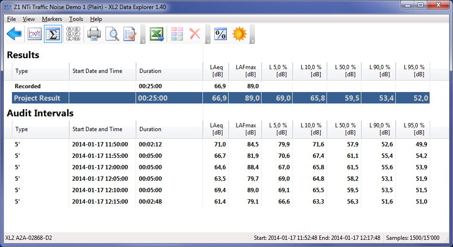Toggle the percent statistics button

(220, 34)
